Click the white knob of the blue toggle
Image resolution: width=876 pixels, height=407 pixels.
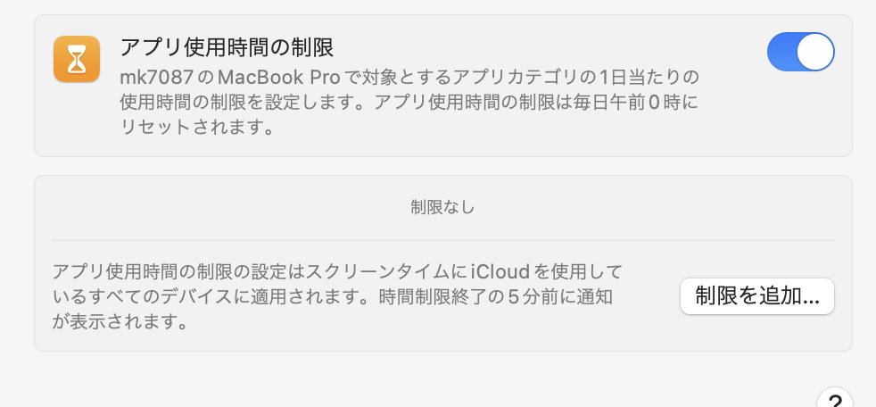coord(815,52)
